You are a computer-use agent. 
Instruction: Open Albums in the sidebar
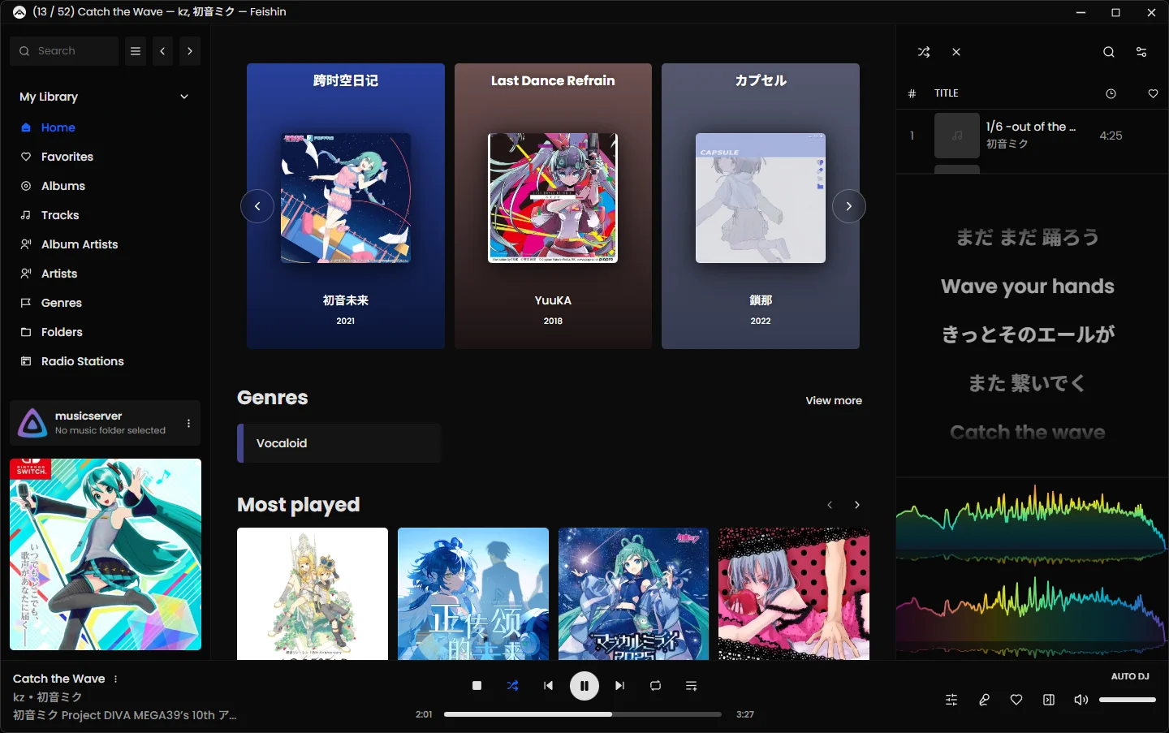[63, 186]
